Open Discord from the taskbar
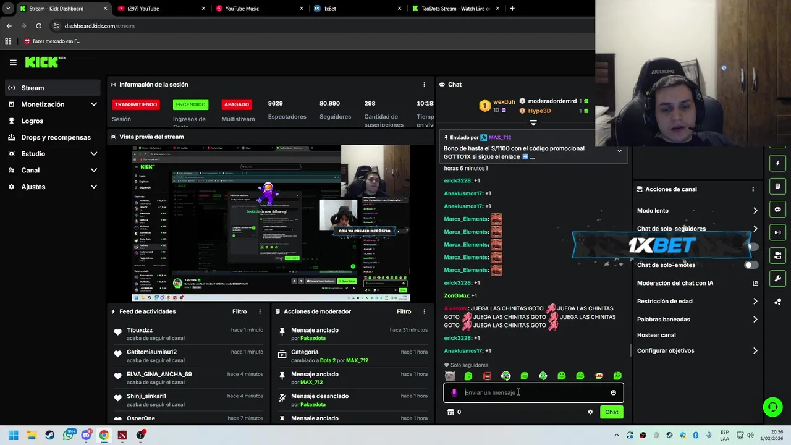 click(x=86, y=435)
